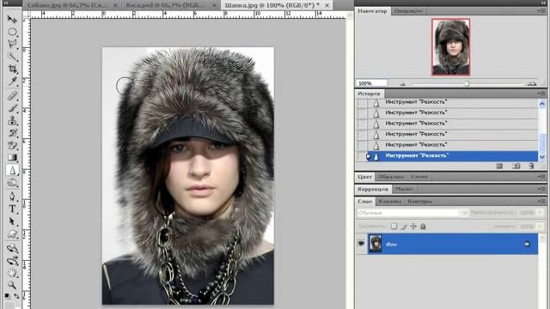Delete the current history state
The width and height of the screenshot is (550, 309).
point(531,166)
